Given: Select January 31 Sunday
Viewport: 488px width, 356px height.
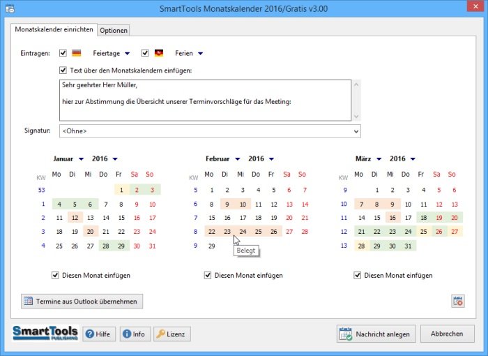Looking at the screenshot, I should (x=152, y=246).
